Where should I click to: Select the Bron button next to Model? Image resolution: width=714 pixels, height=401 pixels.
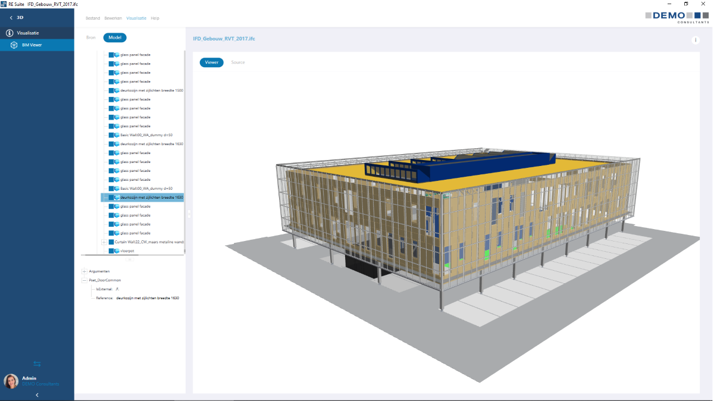coord(90,37)
